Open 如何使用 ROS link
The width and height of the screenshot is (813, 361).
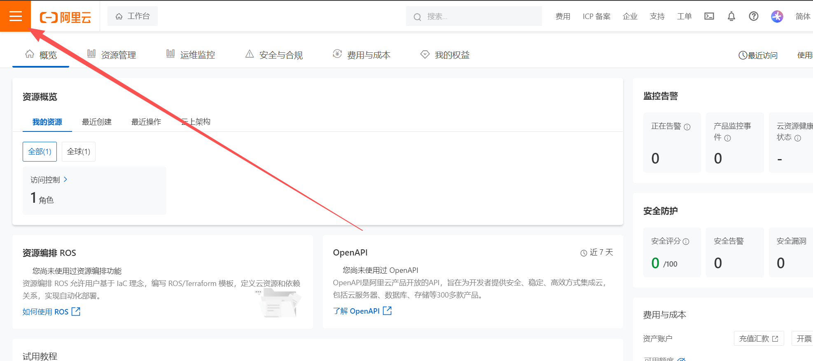(51, 312)
